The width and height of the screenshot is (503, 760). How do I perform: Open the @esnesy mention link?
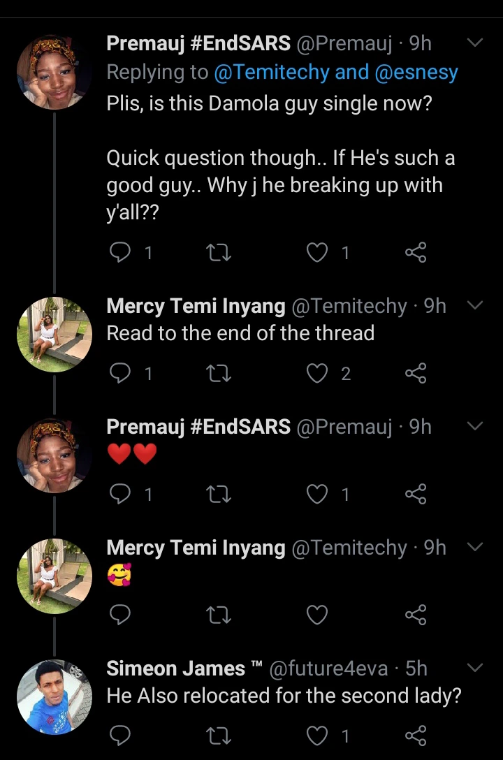pyautogui.click(x=416, y=72)
